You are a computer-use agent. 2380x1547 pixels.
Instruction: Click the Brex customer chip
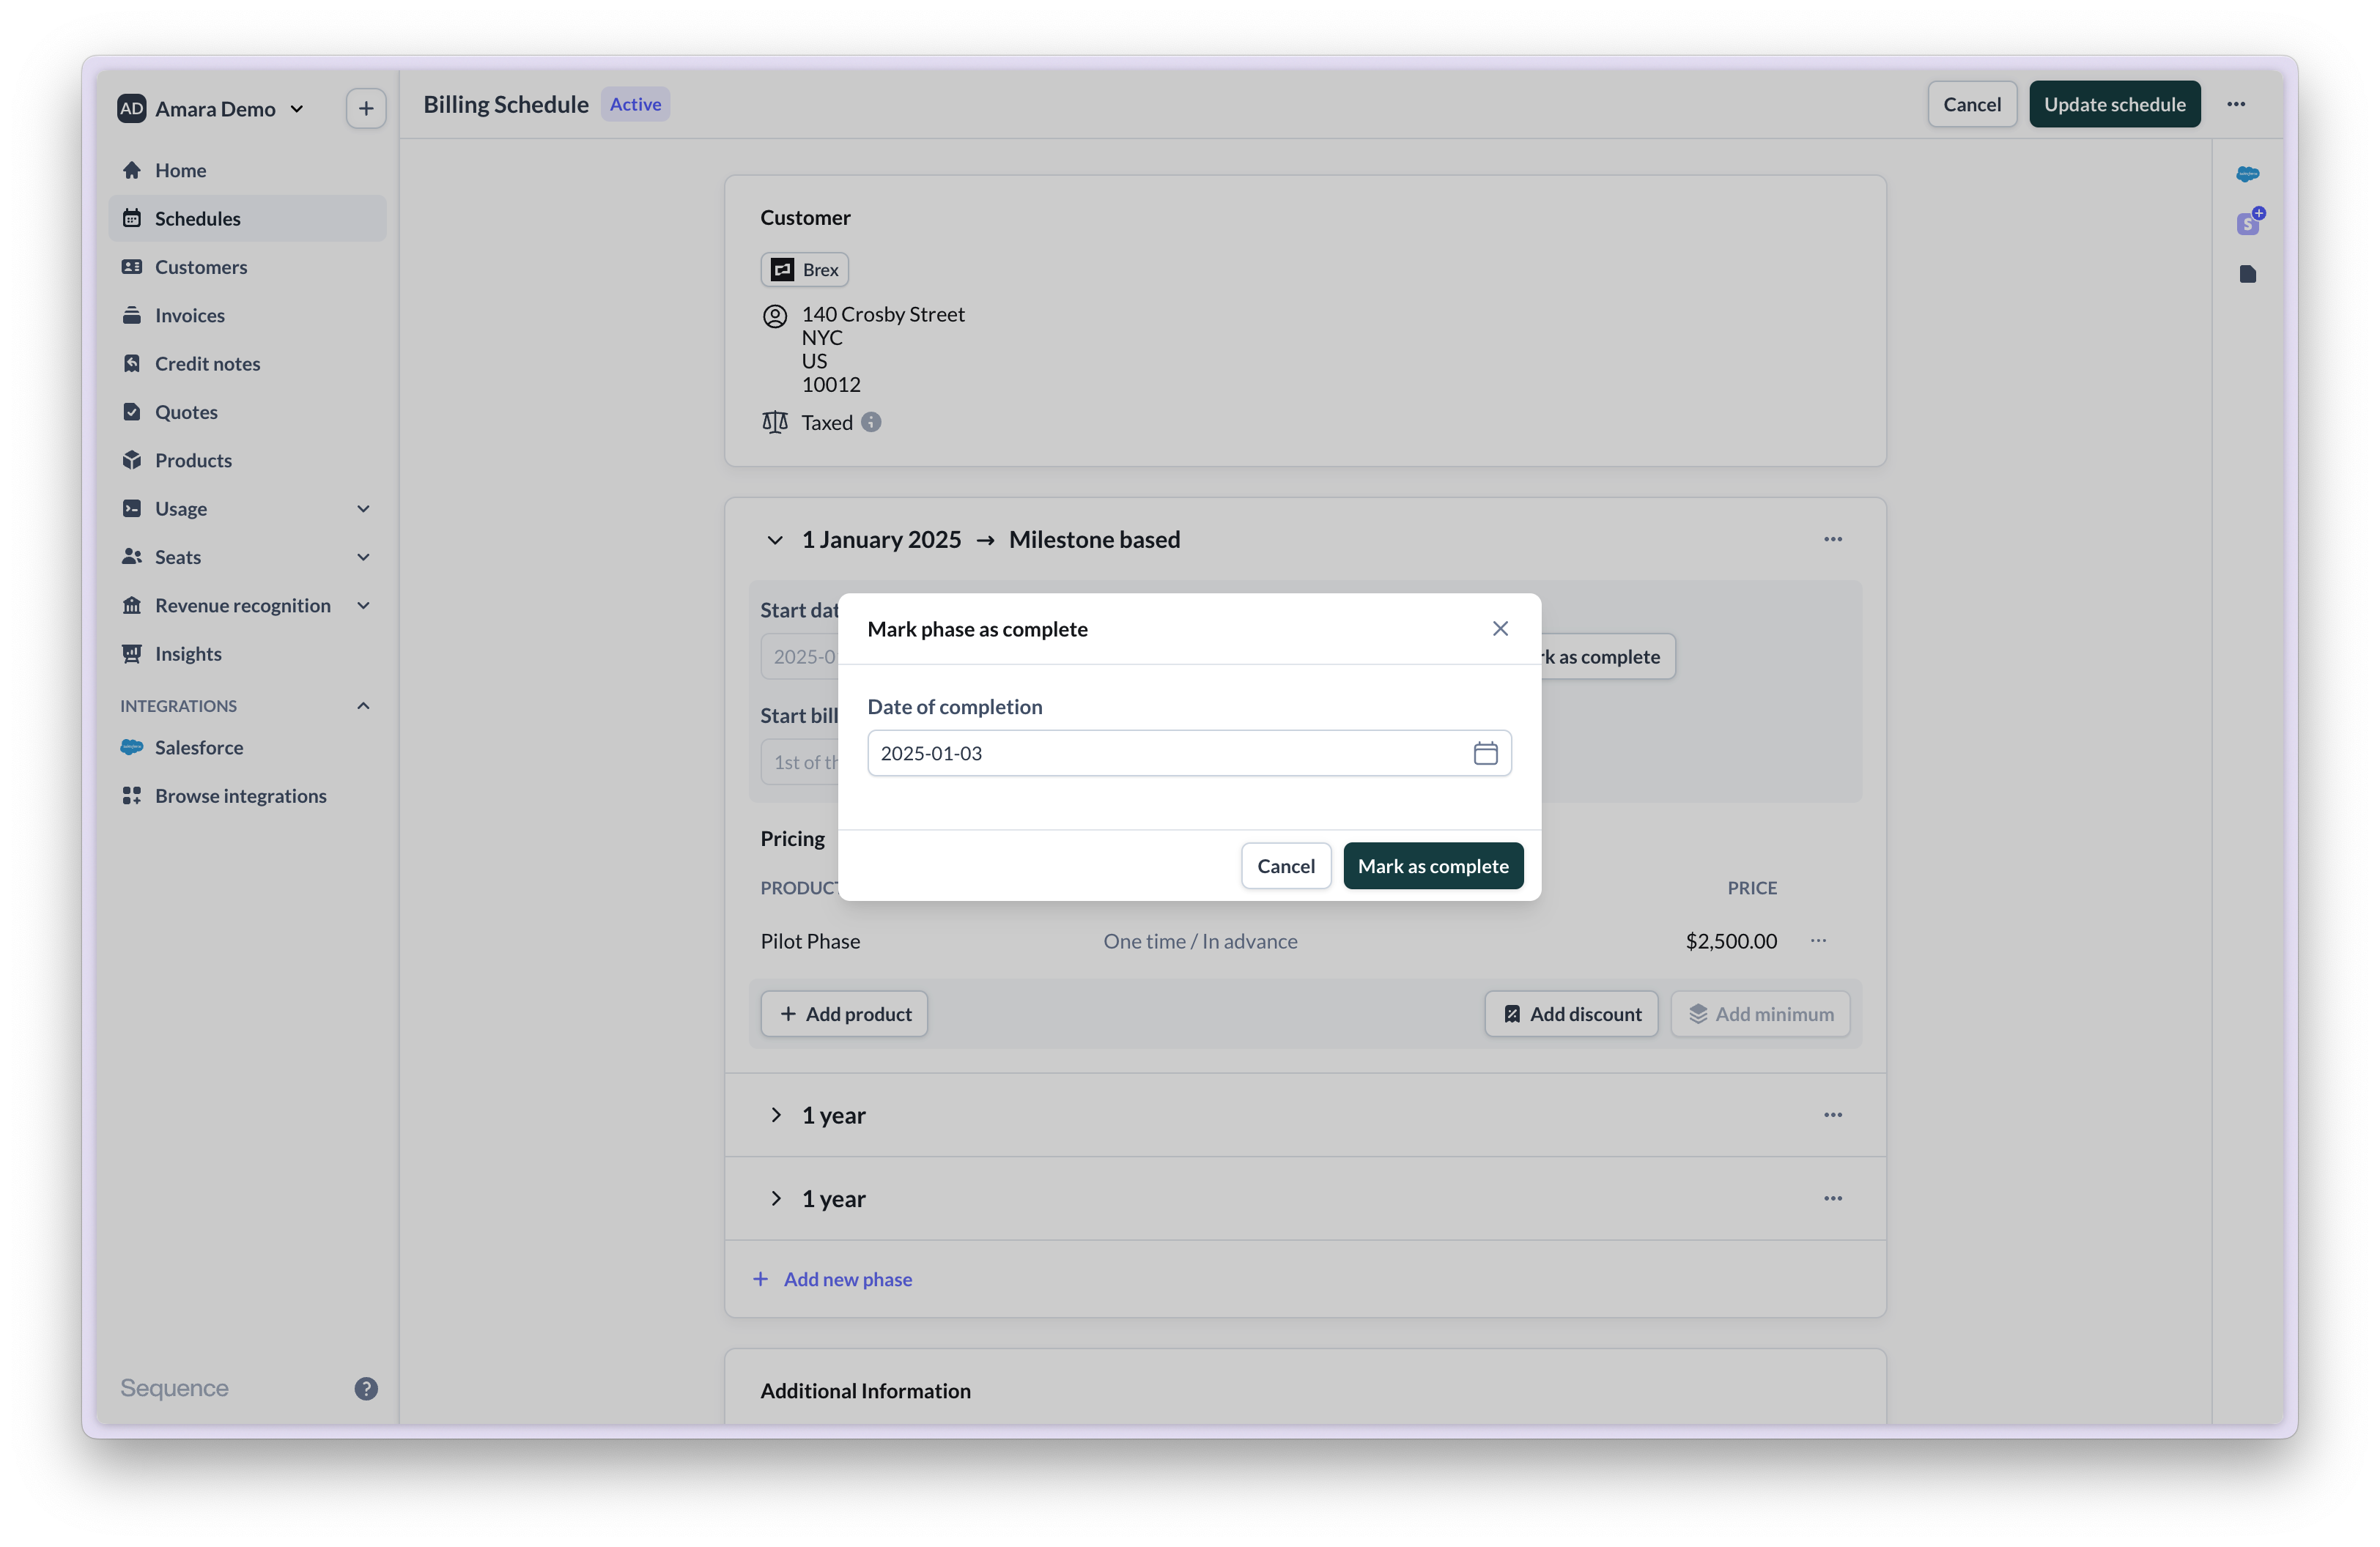804,270
